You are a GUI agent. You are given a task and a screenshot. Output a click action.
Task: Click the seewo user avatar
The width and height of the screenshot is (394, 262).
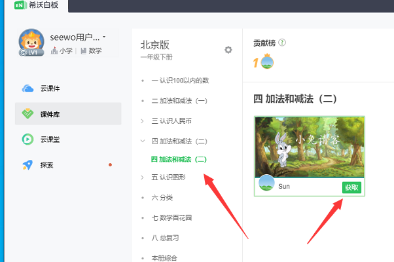[x=31, y=41]
